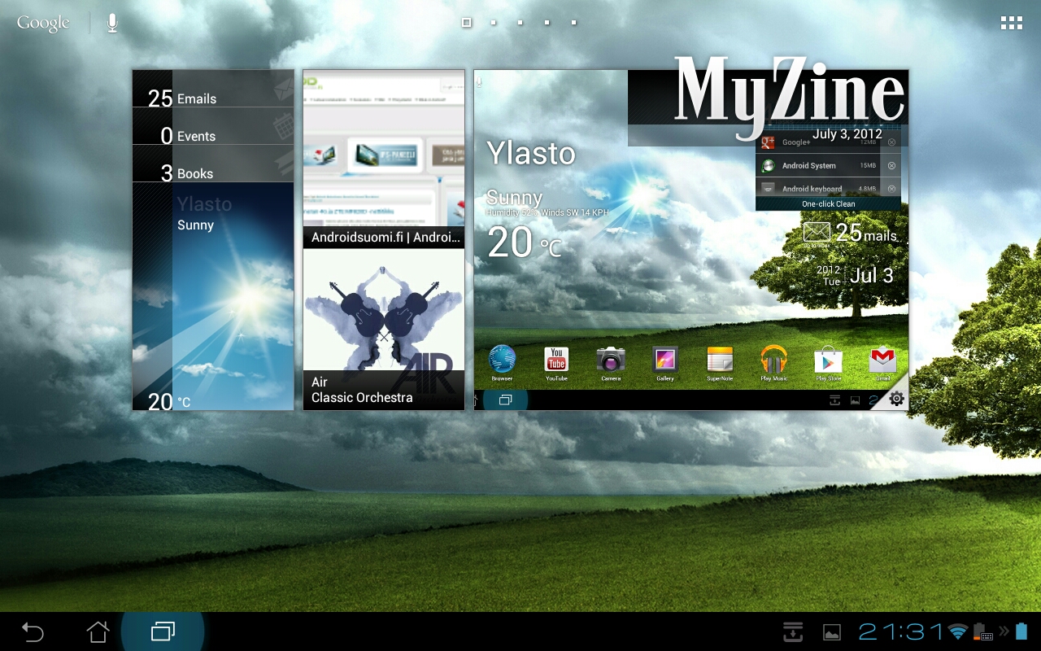Open the download notification in the system bar

click(x=793, y=631)
